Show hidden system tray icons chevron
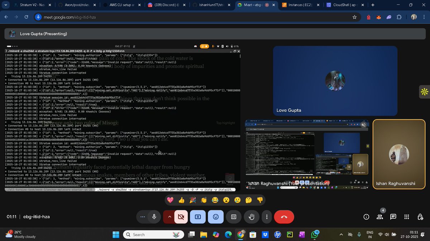Screen dimensions: 430x241 [341, 235]
